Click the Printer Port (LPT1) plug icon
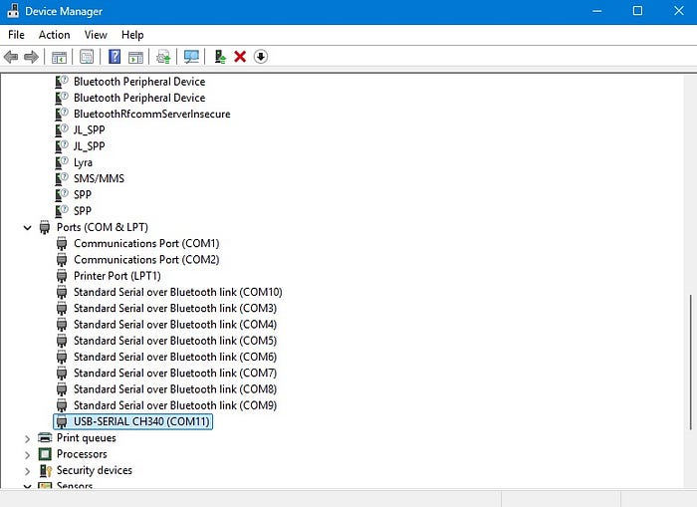Viewport: 697px width, 507px height. (62, 276)
